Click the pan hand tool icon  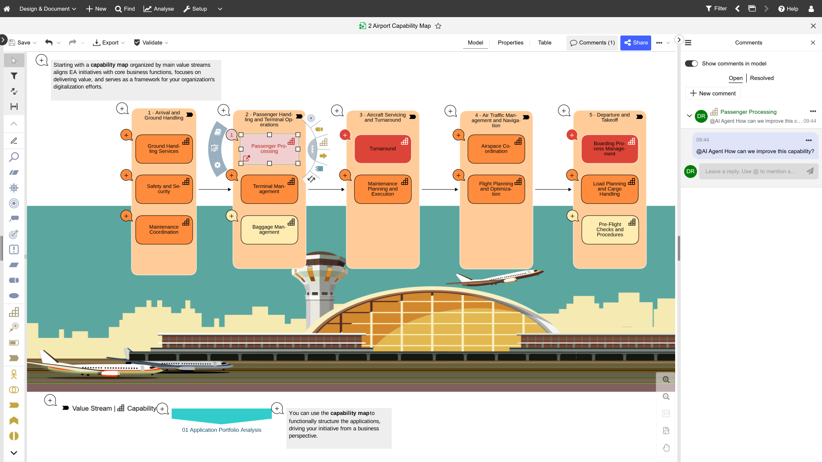pyautogui.click(x=666, y=448)
